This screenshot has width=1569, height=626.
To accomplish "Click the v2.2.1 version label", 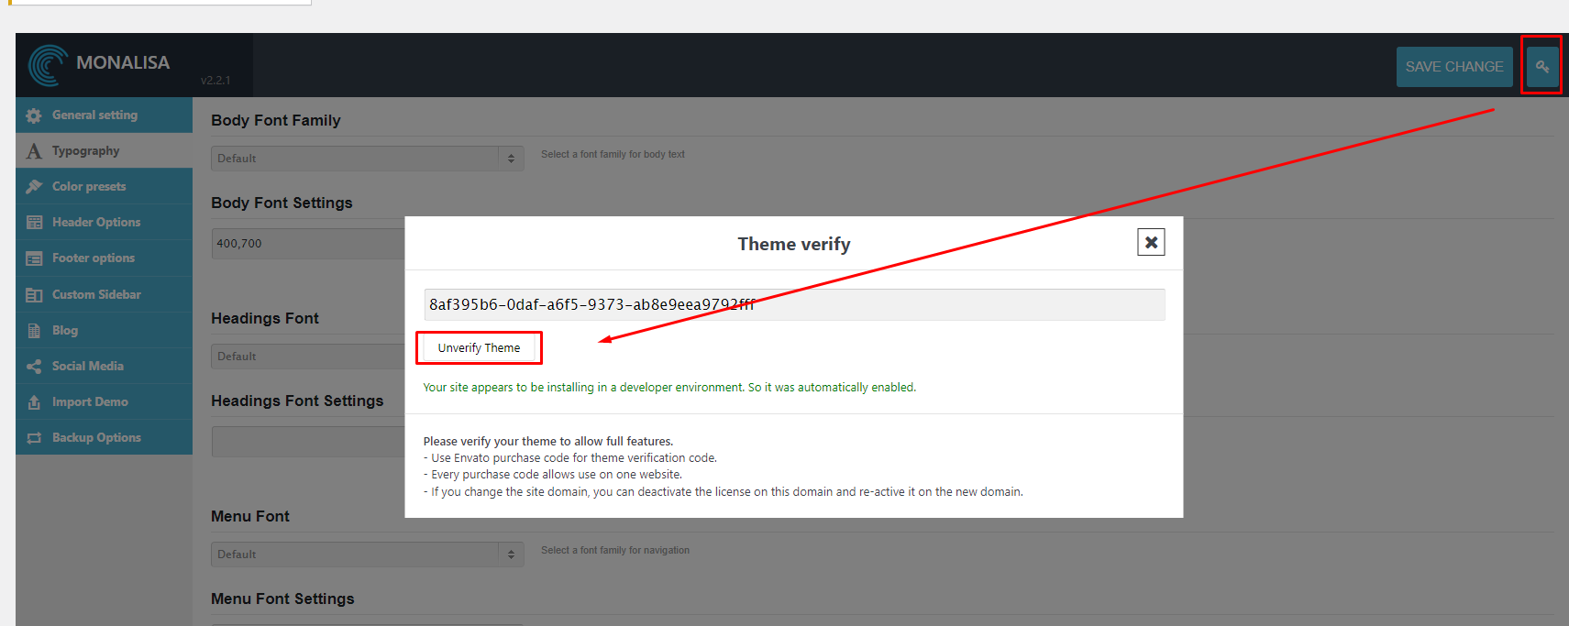I will 215,81.
